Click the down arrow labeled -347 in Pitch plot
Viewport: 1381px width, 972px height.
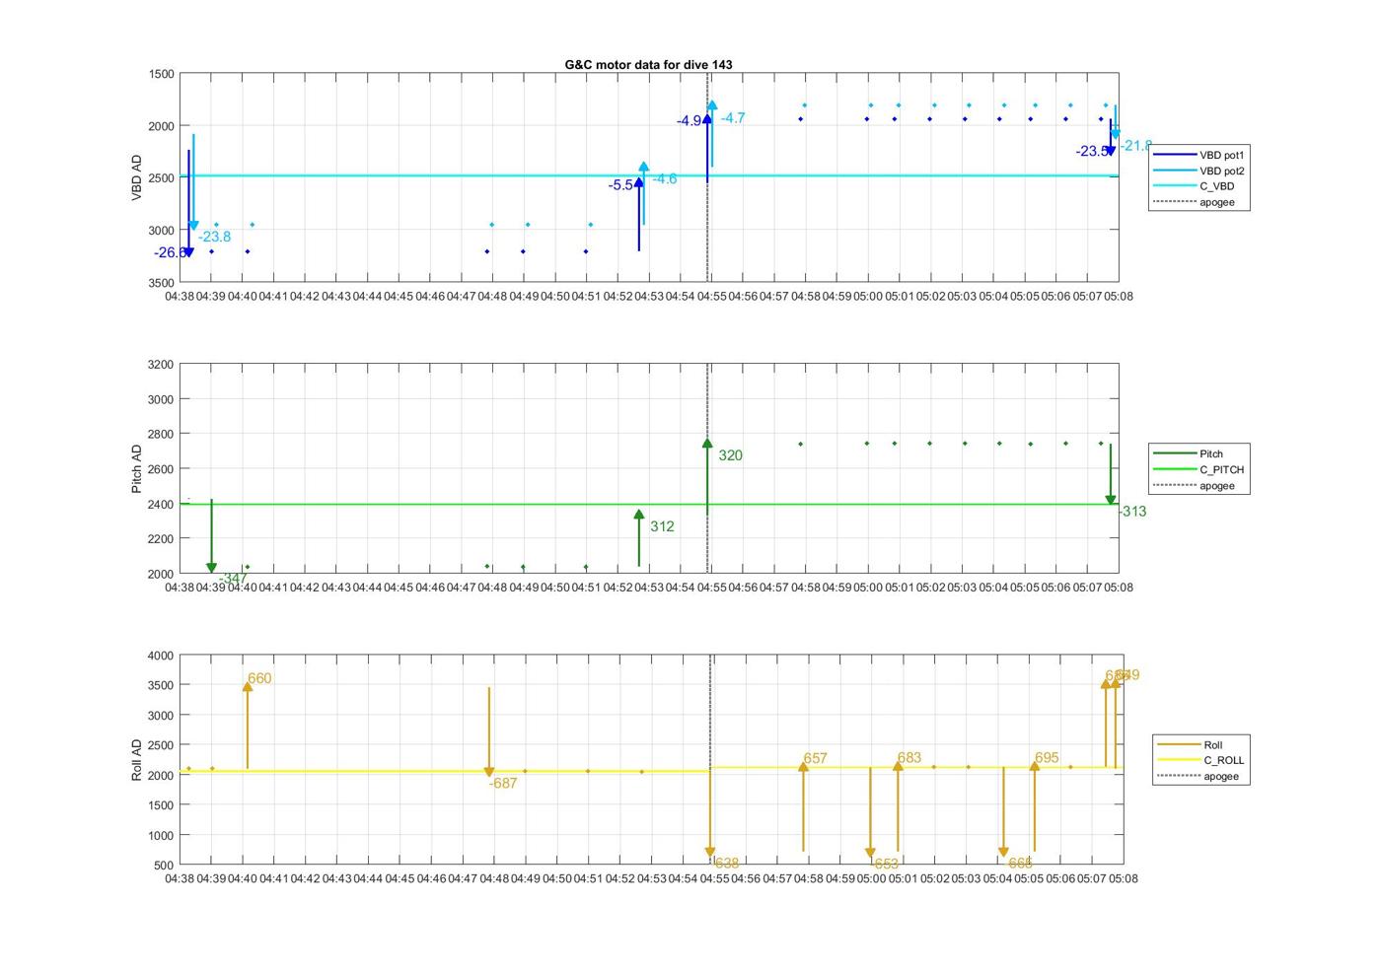211,535
